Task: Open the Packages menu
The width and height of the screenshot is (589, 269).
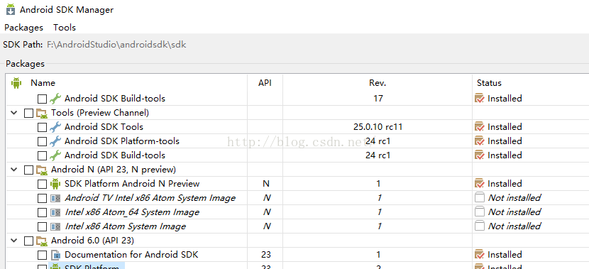Action: (23, 28)
